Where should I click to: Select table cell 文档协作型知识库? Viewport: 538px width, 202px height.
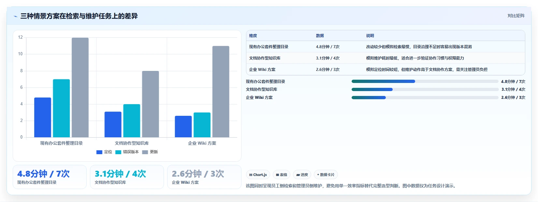pyautogui.click(x=265, y=58)
